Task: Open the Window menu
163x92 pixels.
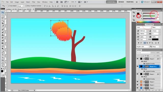Action: [45, 2]
